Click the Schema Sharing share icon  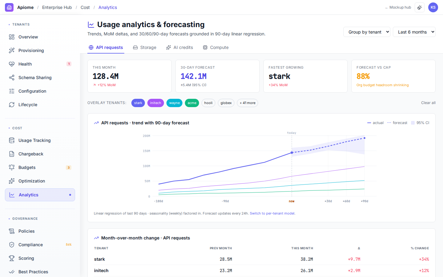coord(12,78)
